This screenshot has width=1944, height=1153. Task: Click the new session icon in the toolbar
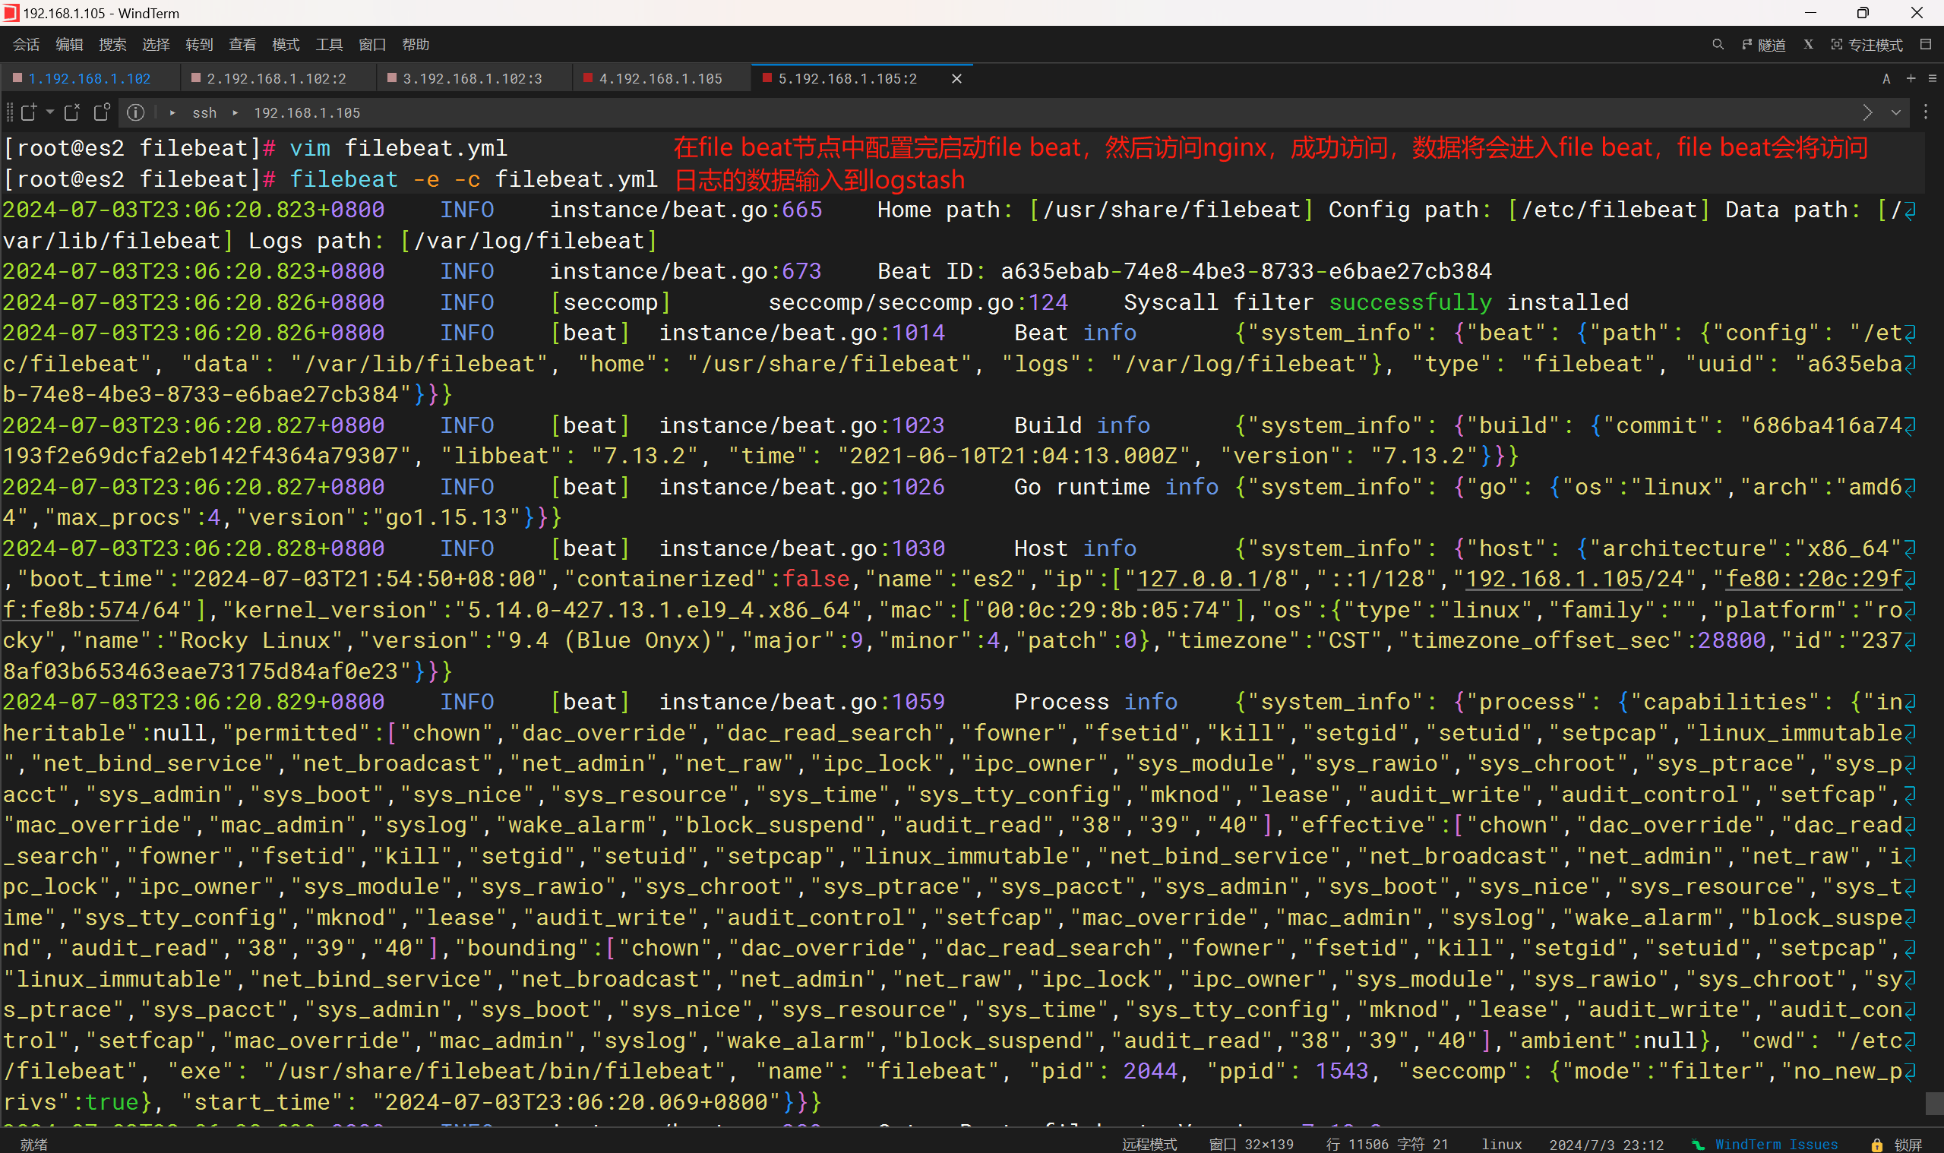pos(29,112)
